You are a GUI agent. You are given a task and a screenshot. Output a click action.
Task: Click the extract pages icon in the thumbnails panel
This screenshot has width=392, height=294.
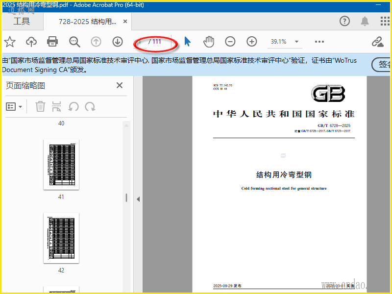(x=56, y=106)
